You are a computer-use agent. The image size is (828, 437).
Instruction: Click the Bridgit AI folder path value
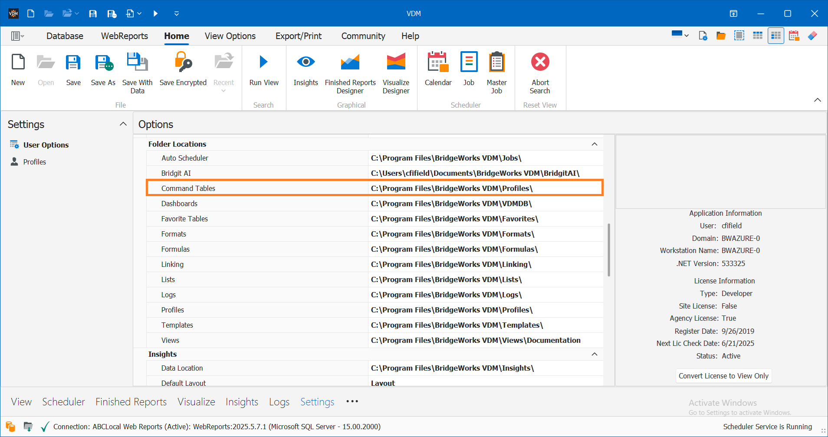click(x=475, y=173)
